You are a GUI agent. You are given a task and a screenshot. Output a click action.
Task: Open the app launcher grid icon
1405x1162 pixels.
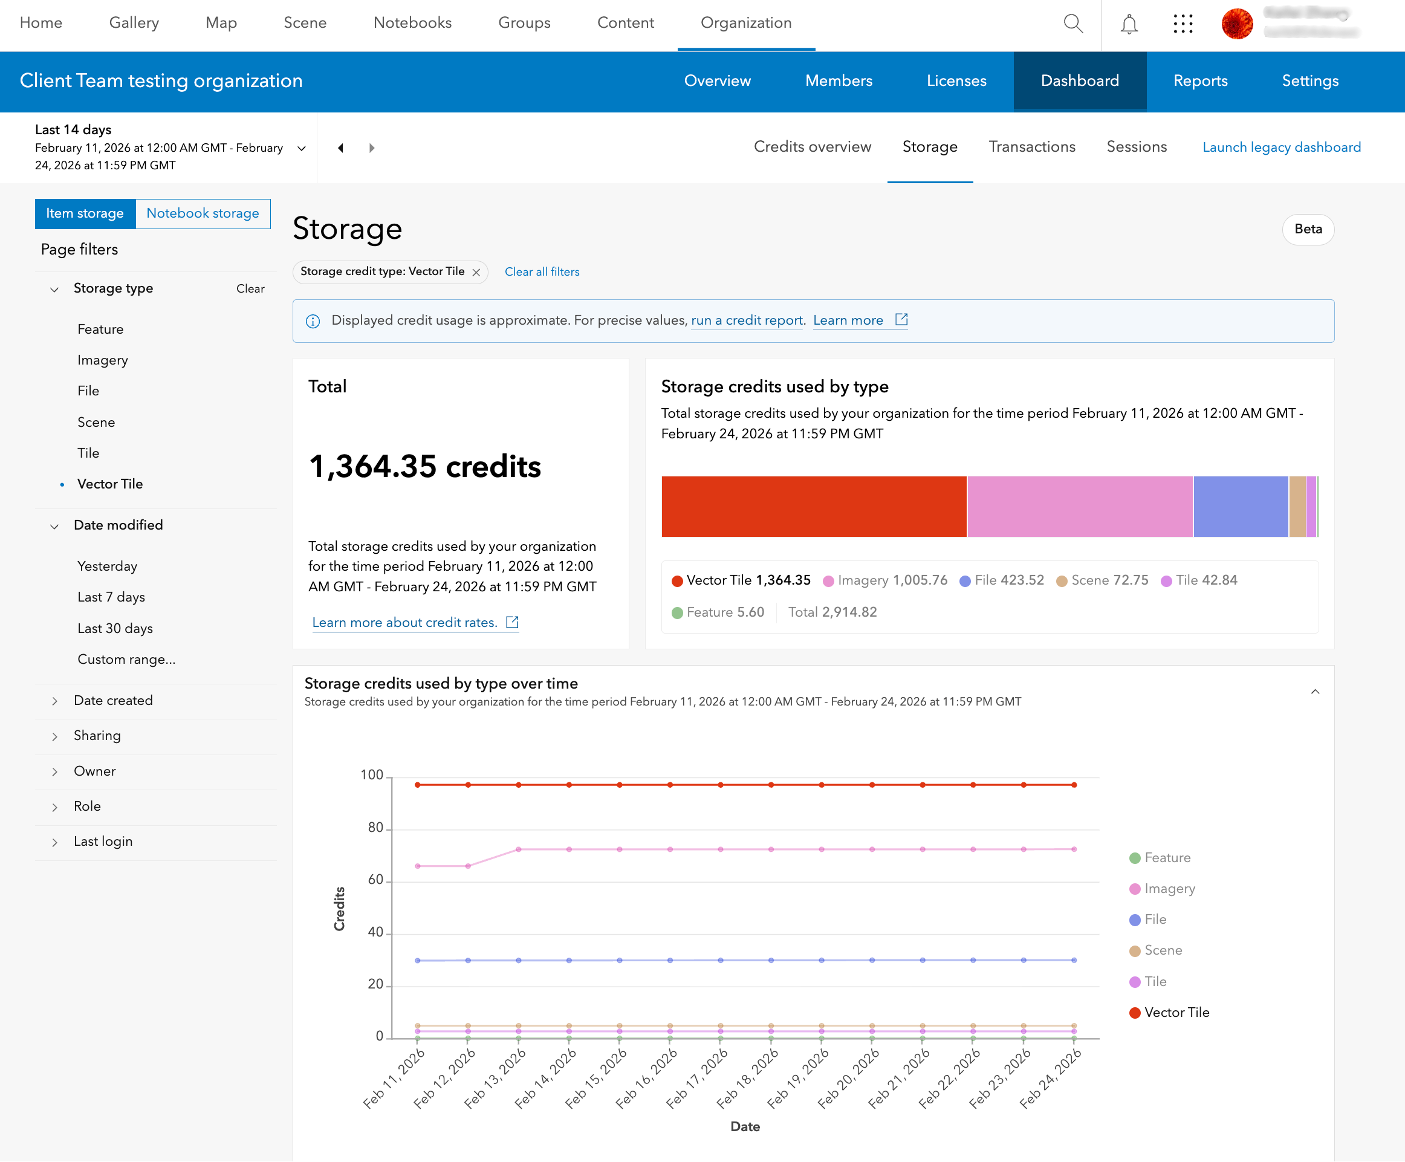[x=1183, y=24]
